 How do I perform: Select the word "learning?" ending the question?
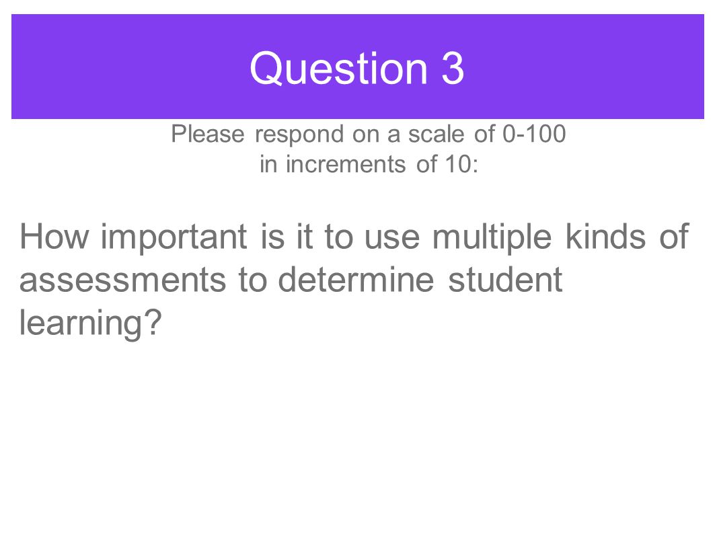pyautogui.click(x=91, y=323)
